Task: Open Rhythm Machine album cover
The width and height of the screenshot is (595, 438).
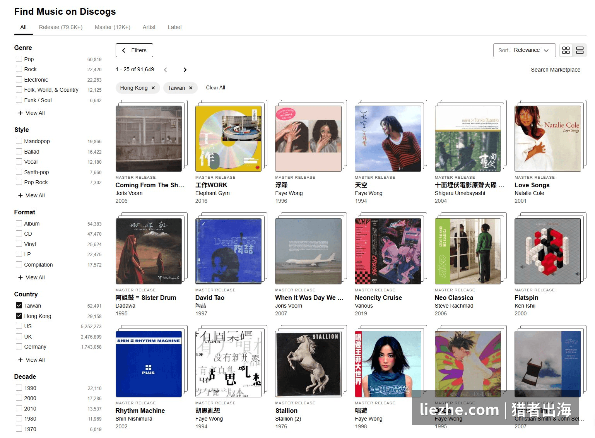Action: point(149,364)
